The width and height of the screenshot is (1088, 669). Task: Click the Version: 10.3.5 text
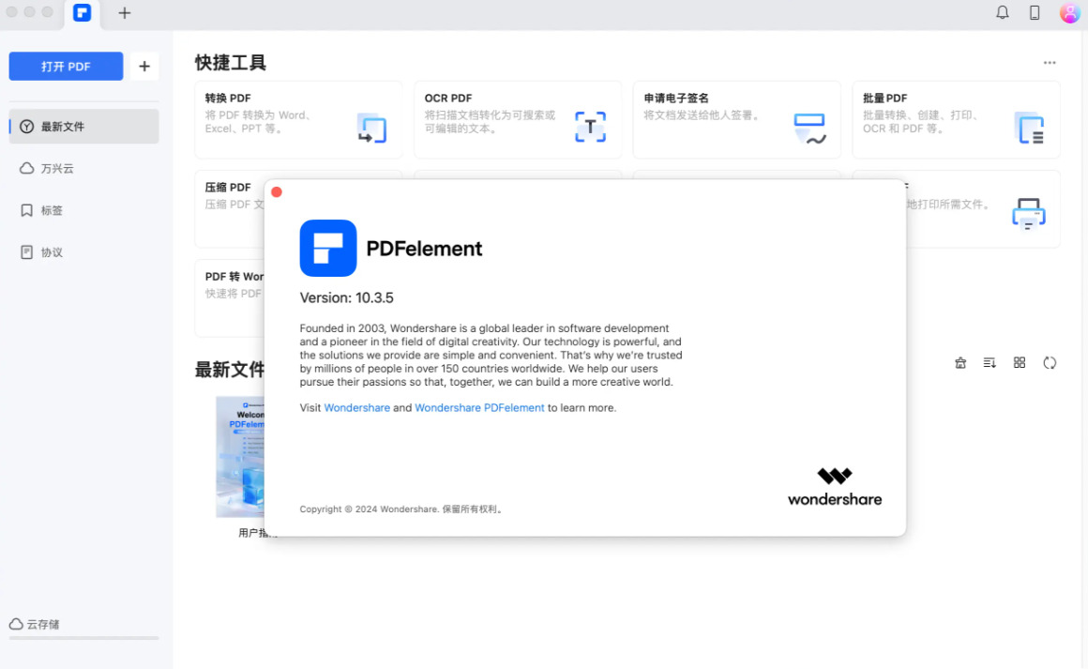coord(346,297)
